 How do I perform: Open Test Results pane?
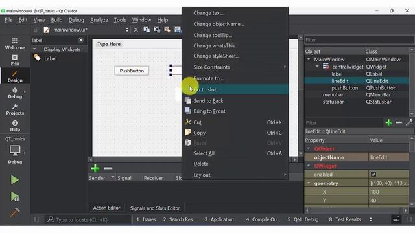pos(345,219)
